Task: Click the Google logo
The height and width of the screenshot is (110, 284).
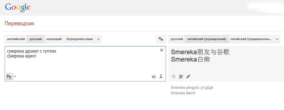Action: [x=17, y=7]
